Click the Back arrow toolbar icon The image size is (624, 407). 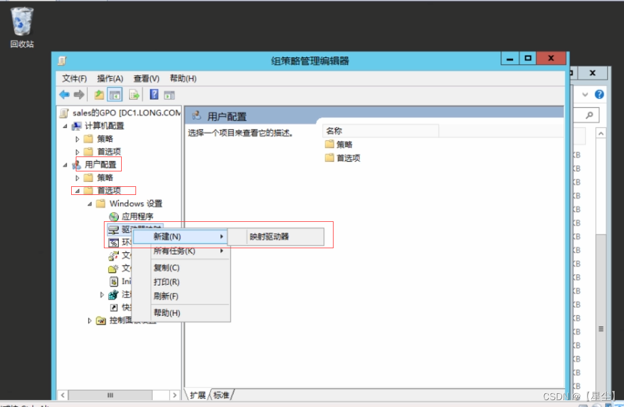(x=64, y=95)
